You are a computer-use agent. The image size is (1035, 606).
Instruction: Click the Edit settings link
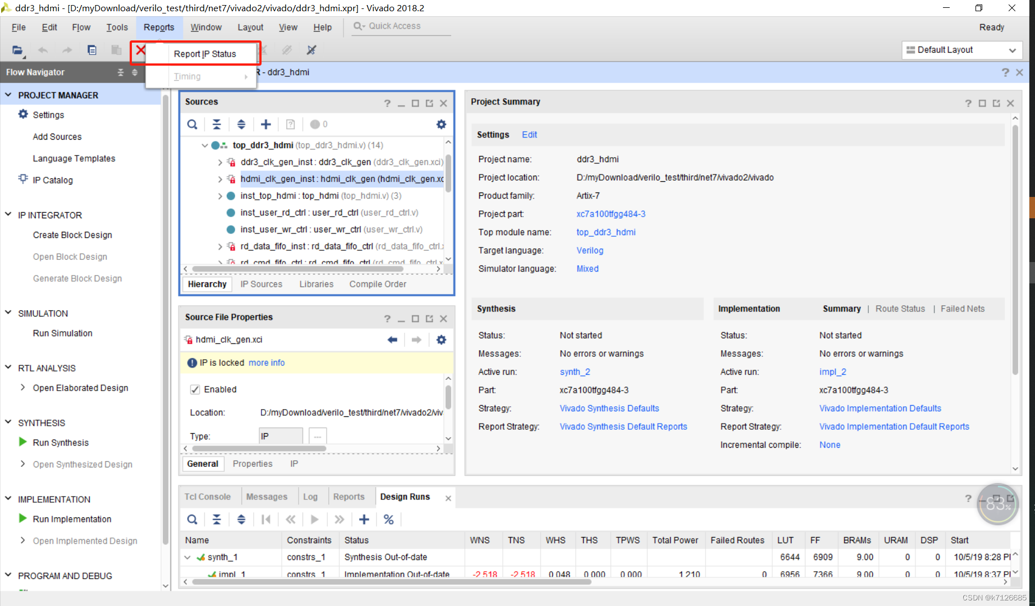coord(529,135)
